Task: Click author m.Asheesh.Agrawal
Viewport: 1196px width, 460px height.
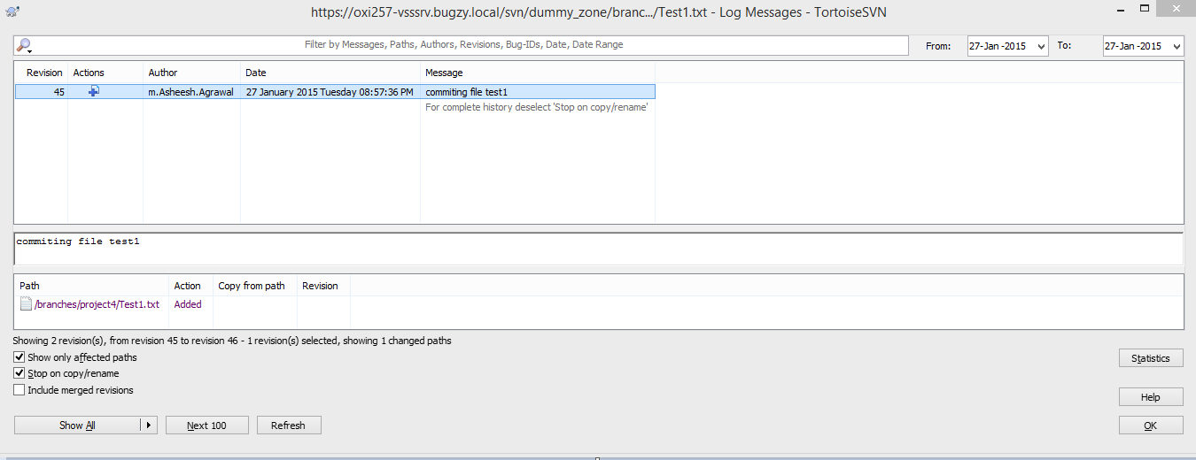Action: [x=191, y=92]
